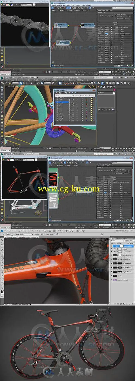Select the Crop tool in Photoshop
Viewport: 135px width, 381px height.
[x=2, y=250]
